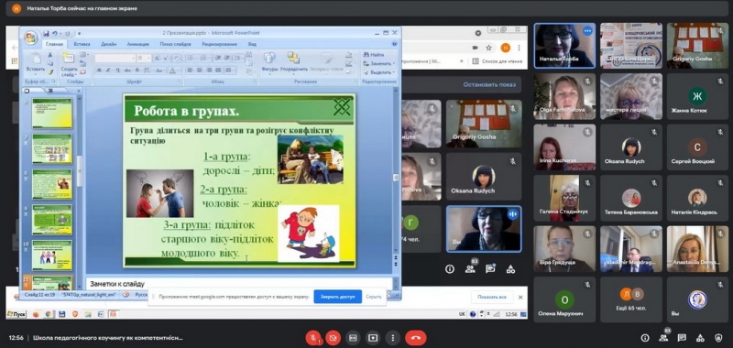Increase font size with the grow-font icon
This screenshot has height=348, width=733.
coord(157,59)
